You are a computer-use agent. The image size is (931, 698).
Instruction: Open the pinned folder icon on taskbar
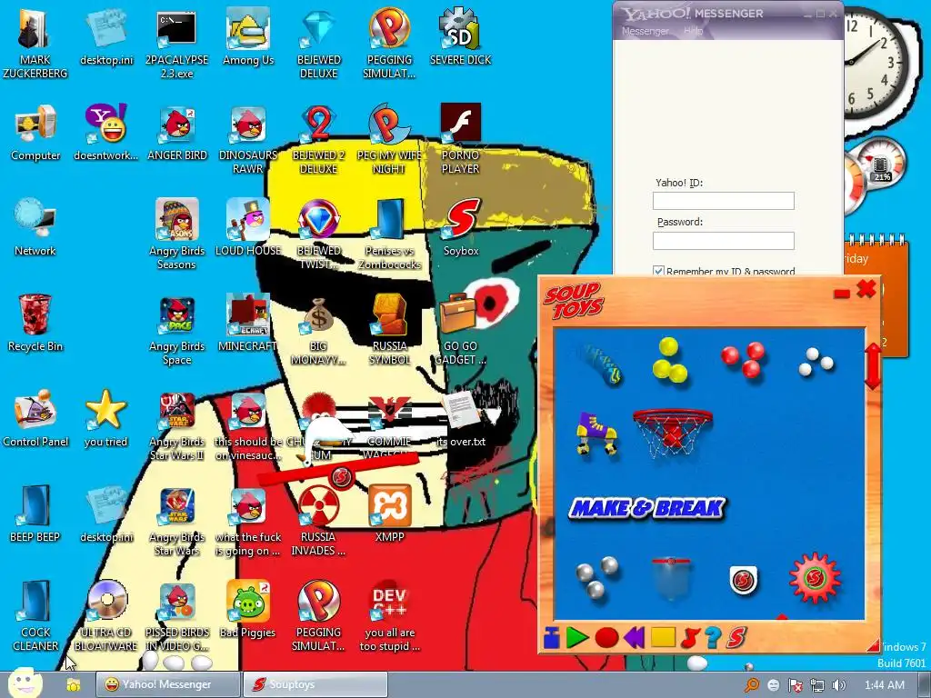[x=73, y=685]
